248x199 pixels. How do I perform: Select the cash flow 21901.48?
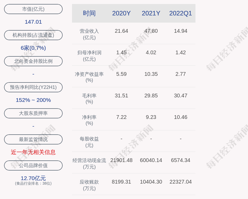tap(121, 160)
